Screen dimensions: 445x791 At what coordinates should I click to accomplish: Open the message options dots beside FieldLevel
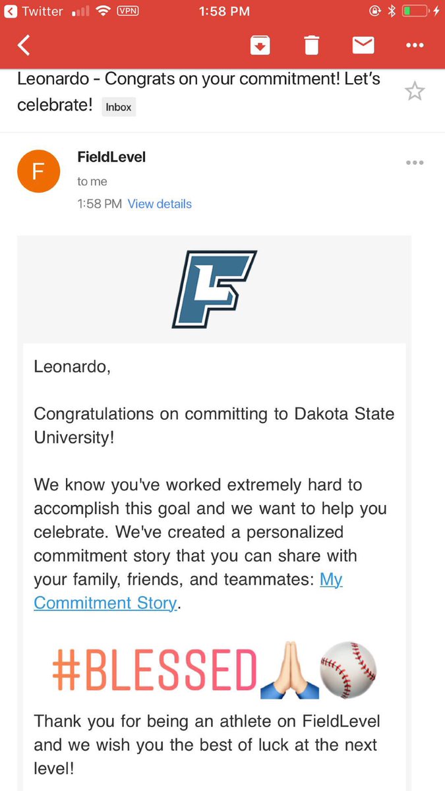tap(415, 162)
